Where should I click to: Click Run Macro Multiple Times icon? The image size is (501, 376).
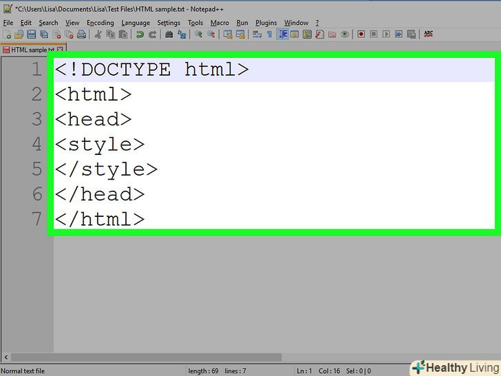pos(398,34)
